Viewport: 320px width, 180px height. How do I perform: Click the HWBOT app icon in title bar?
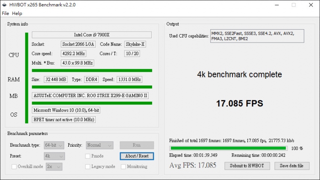click(x=5, y=5)
